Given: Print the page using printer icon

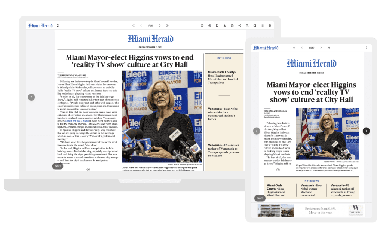Looking at the screenshot, I should tap(209, 25).
